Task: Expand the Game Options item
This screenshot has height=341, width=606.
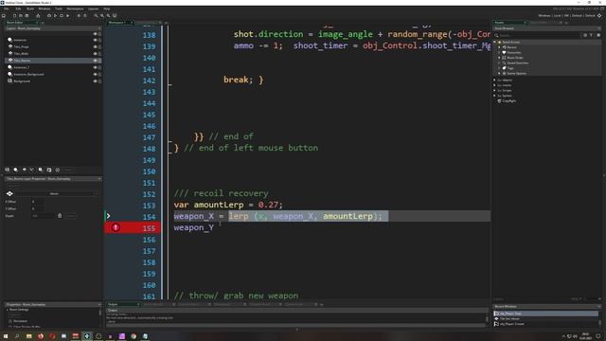Action: point(499,73)
